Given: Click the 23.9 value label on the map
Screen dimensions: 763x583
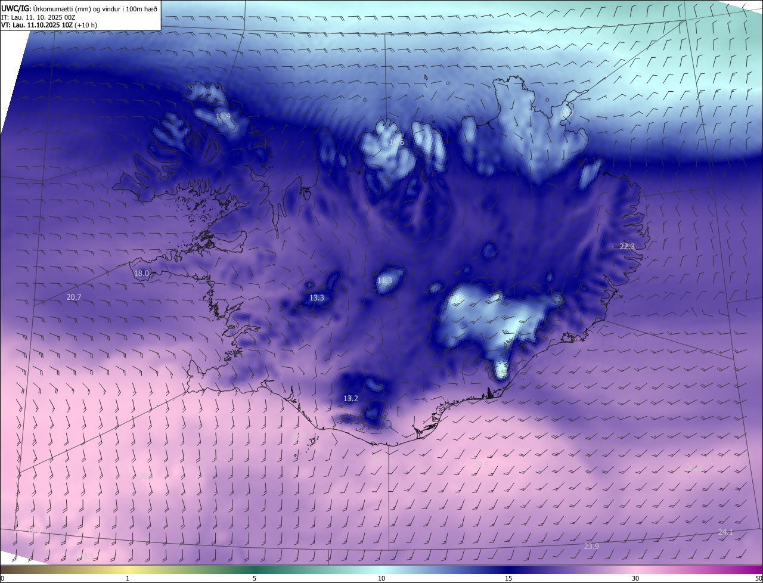Looking at the screenshot, I should tap(591, 546).
